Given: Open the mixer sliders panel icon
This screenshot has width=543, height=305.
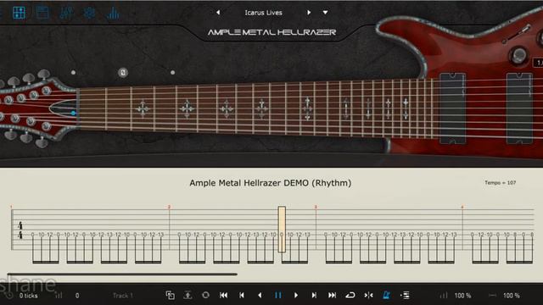Looking at the screenshot, I should pos(66,13).
